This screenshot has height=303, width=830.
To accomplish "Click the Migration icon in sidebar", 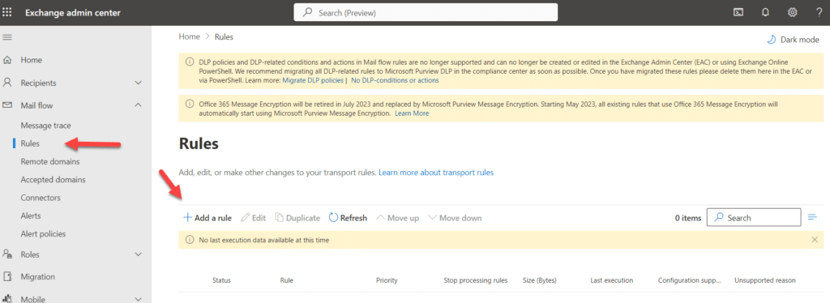I will 7,276.
